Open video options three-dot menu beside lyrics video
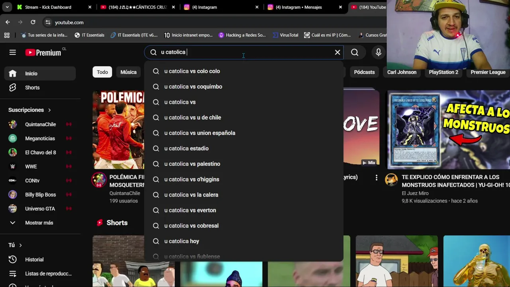Viewport: 510px width, 287px height. point(376,178)
